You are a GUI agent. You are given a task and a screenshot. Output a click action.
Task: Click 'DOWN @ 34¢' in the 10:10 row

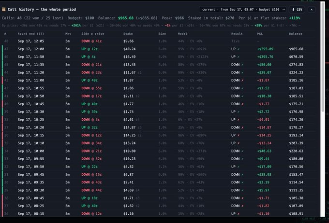pyautogui.click(x=91, y=143)
